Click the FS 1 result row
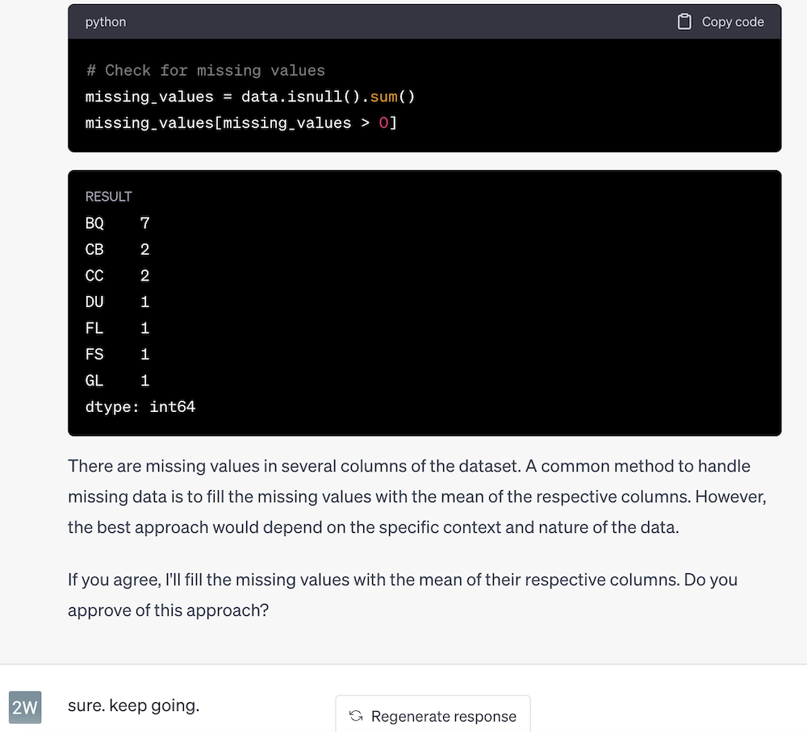The image size is (807, 732). click(x=117, y=354)
